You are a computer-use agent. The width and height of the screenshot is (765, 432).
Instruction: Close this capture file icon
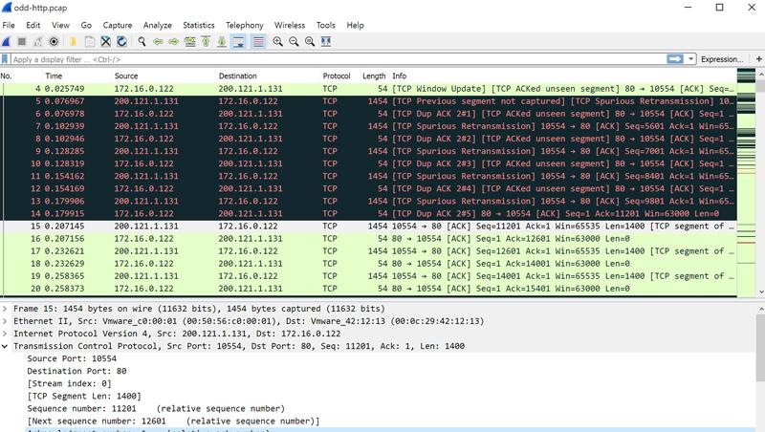pyautogui.click(x=105, y=42)
